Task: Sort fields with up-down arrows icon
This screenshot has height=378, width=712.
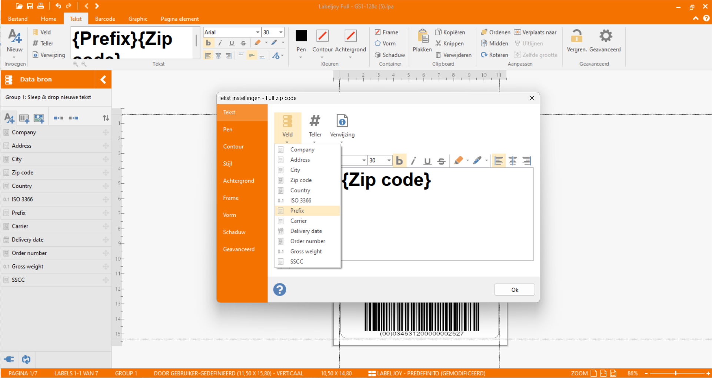Action: click(106, 118)
